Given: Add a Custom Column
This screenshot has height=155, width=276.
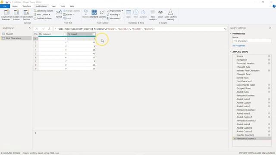Looking at the screenshot, I should (x=16, y=15).
